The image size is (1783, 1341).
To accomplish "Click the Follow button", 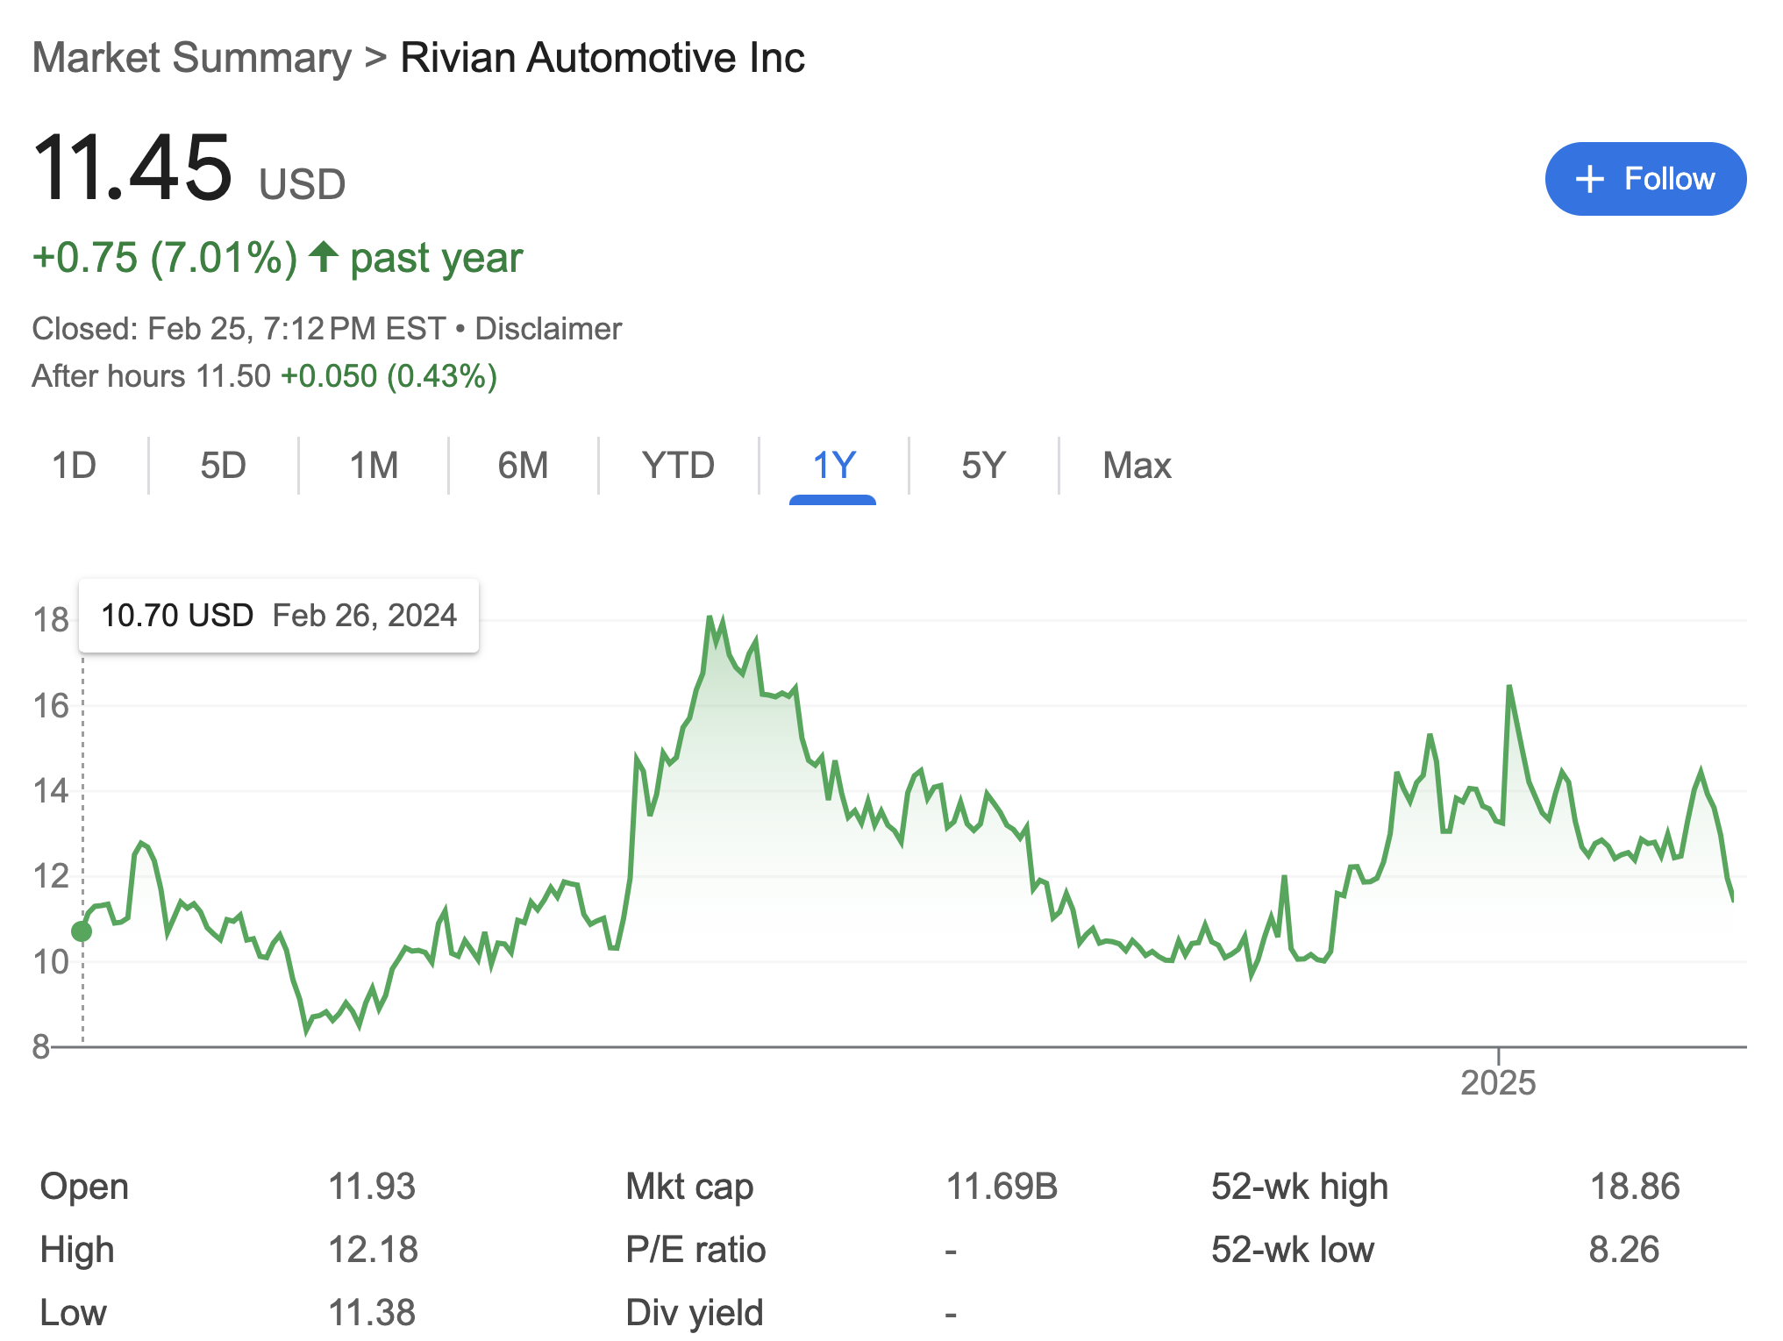I will pyautogui.click(x=1644, y=179).
